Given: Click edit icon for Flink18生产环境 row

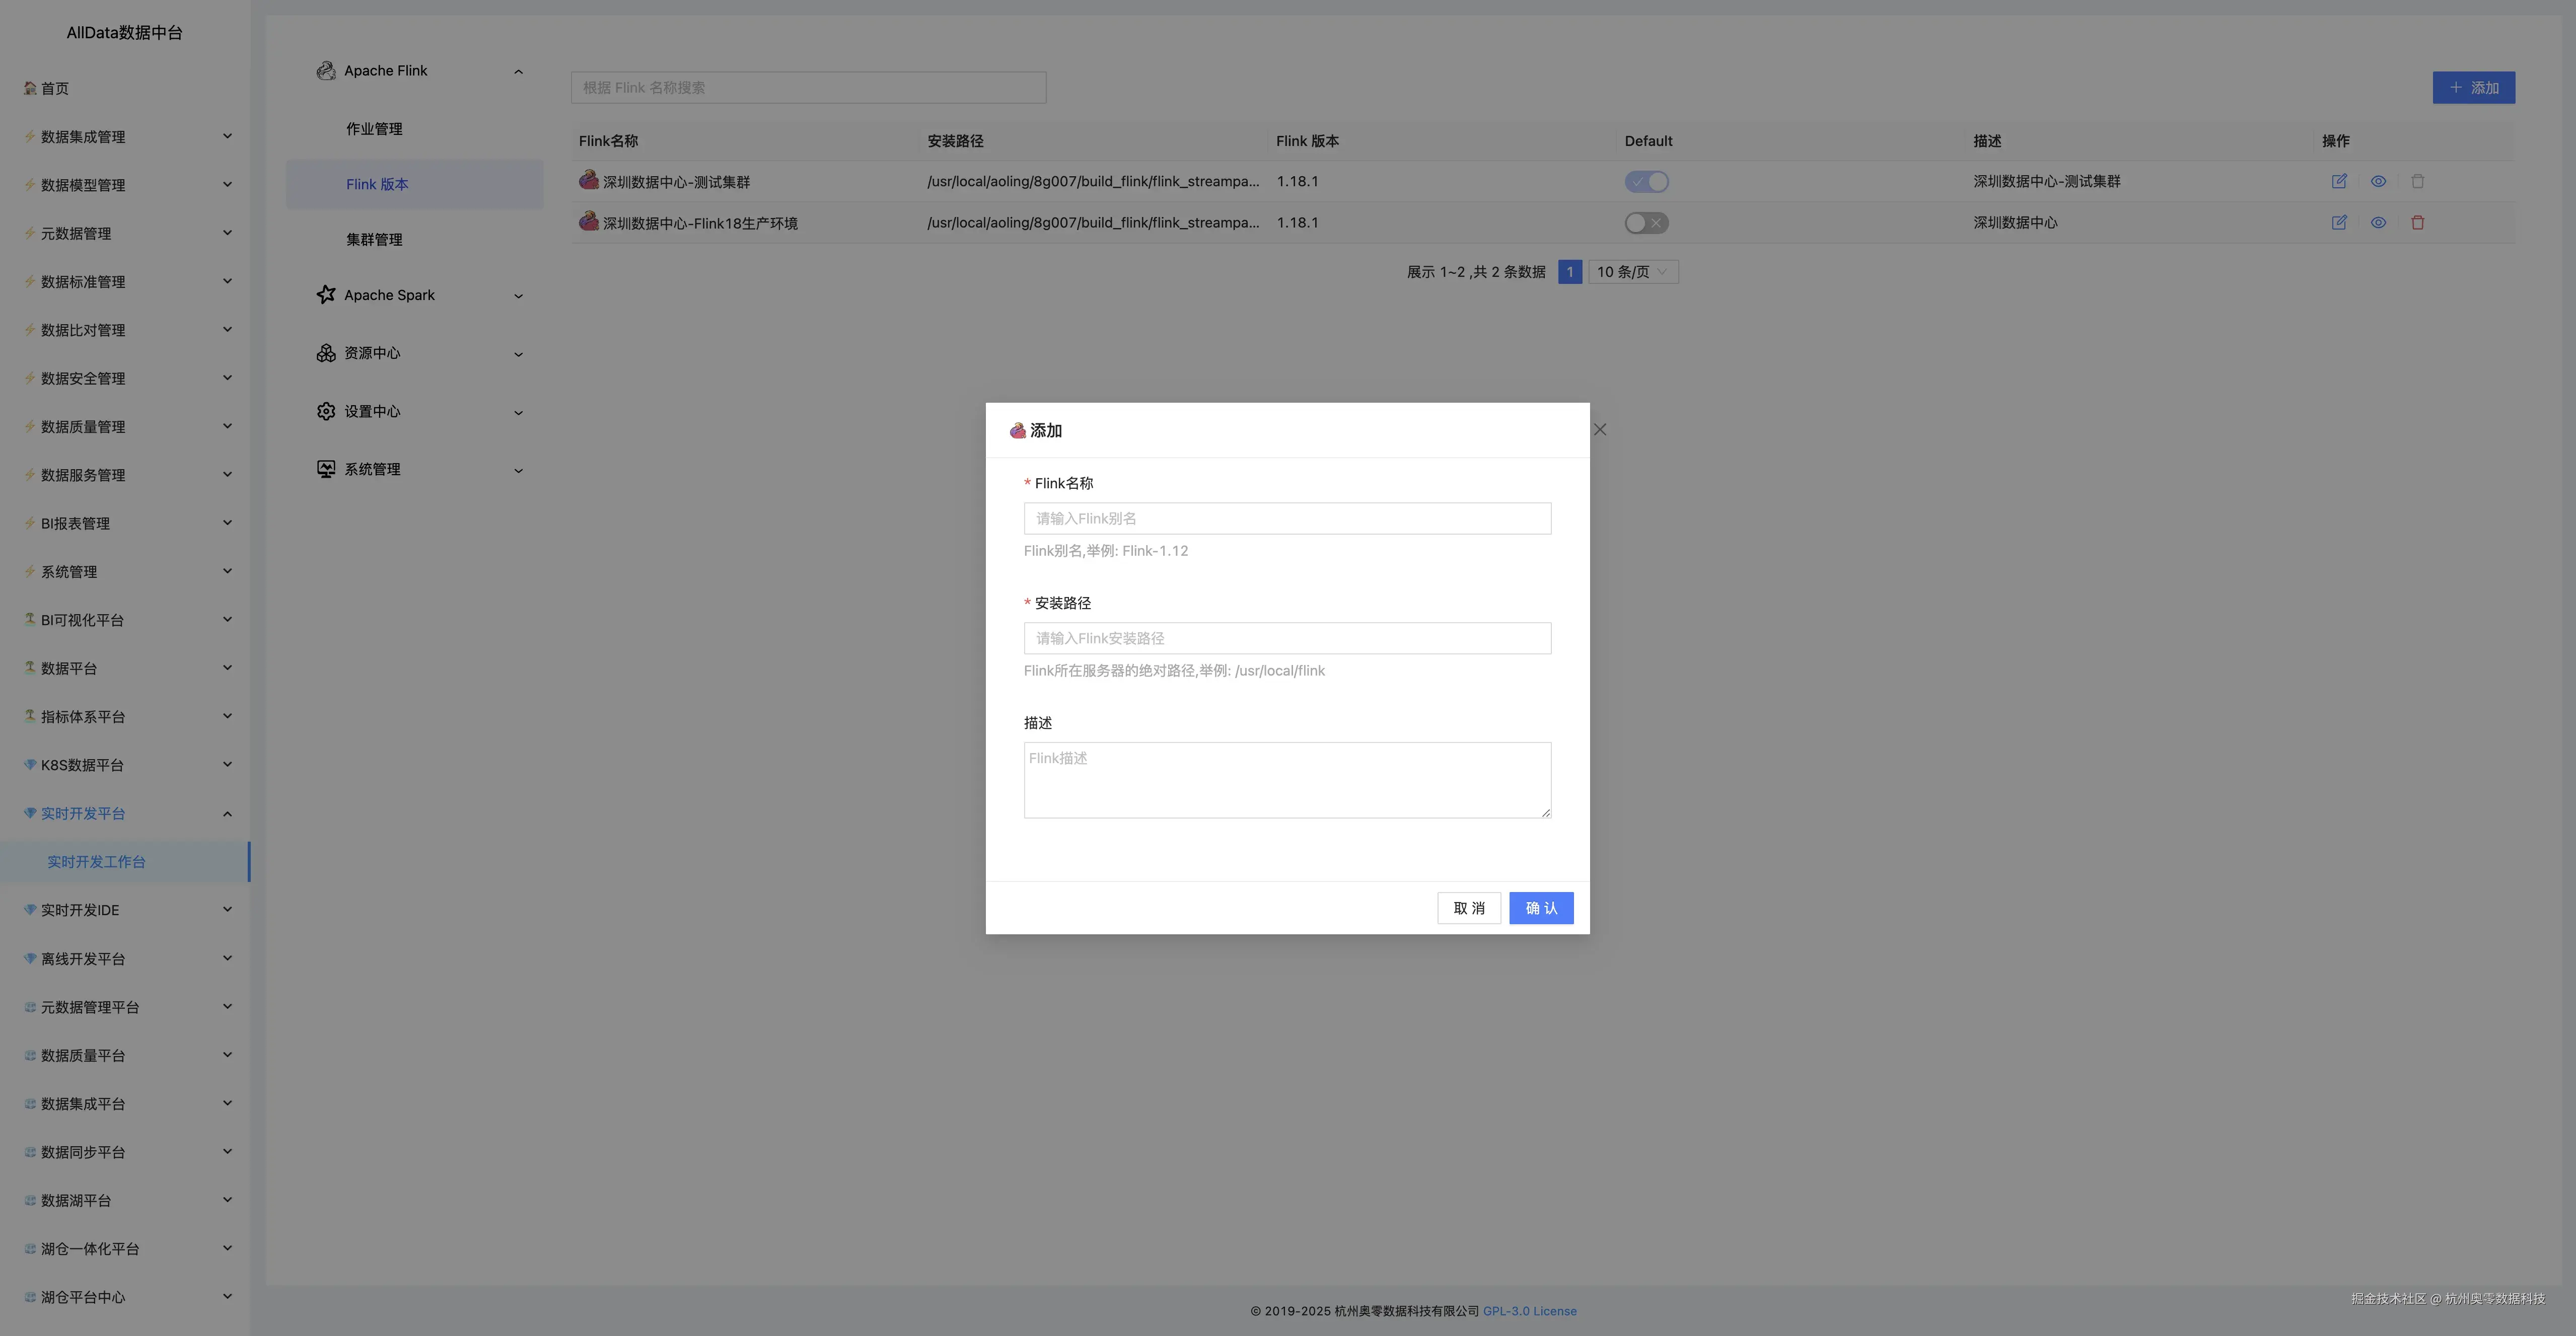Looking at the screenshot, I should (x=2339, y=223).
